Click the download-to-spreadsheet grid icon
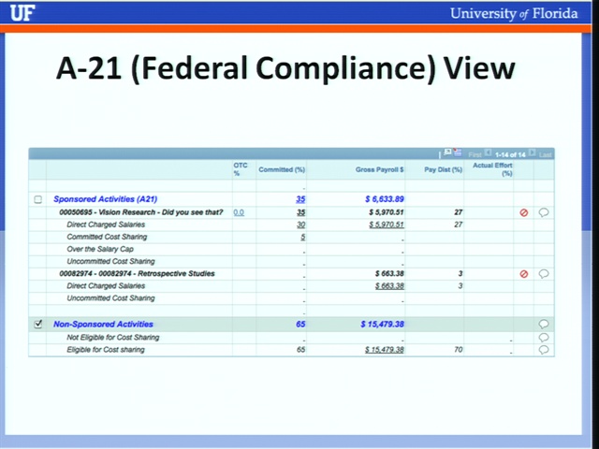Viewport: 599px width, 449px height. click(458, 152)
